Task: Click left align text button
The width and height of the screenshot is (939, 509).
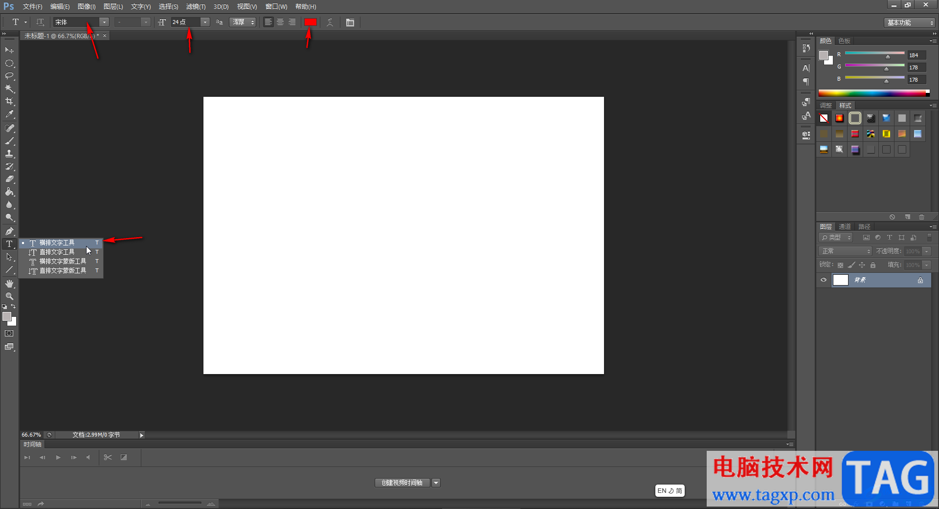Action: coord(268,22)
